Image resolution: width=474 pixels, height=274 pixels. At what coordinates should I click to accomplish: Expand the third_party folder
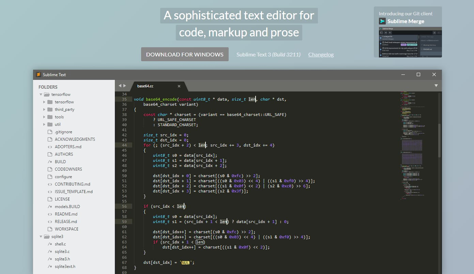coord(44,109)
